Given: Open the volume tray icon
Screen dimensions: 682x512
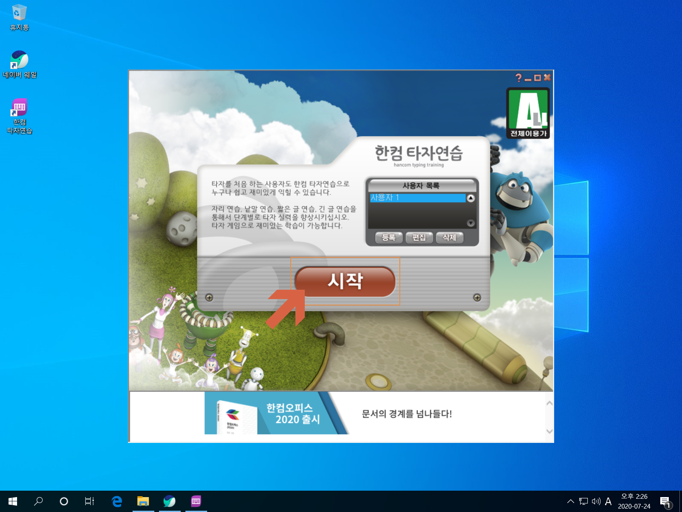Looking at the screenshot, I should (596, 501).
